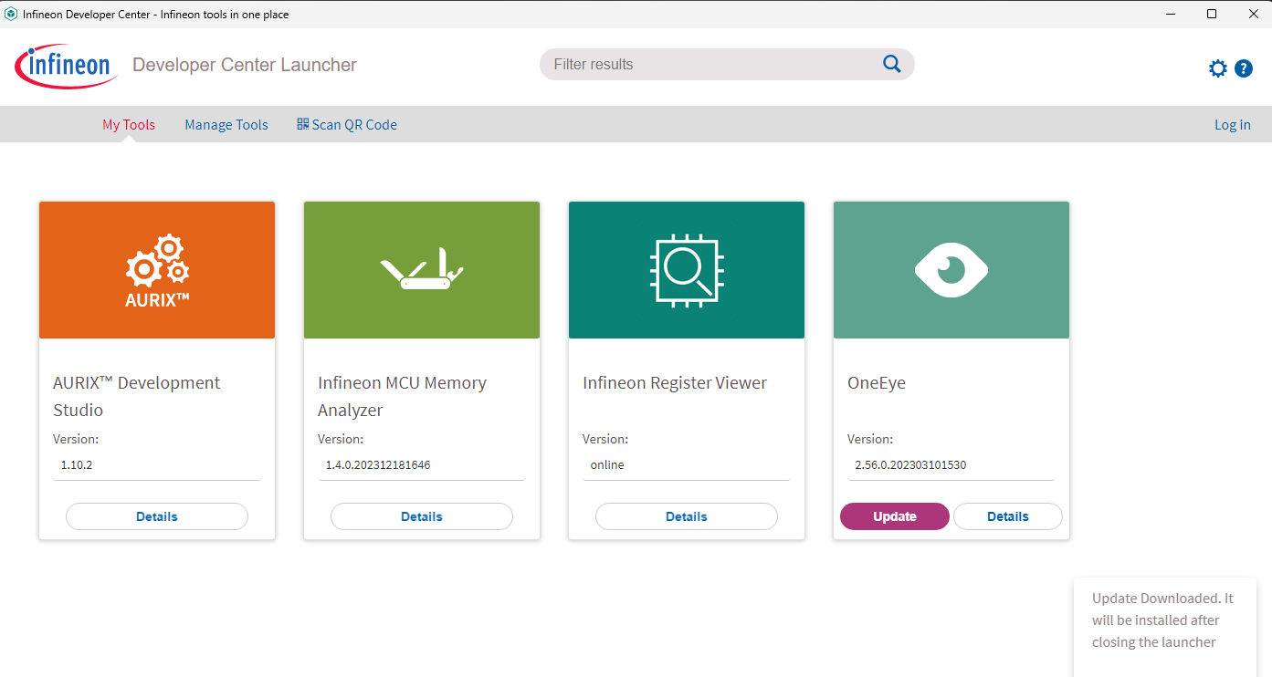The width and height of the screenshot is (1272, 677).
Task: Open the Register Viewer version online selector
Action: 687,465
